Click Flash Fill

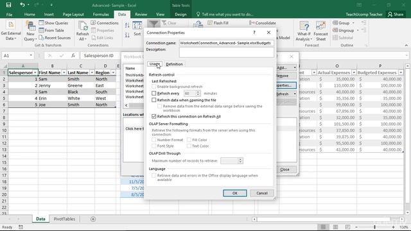[x=218, y=23]
